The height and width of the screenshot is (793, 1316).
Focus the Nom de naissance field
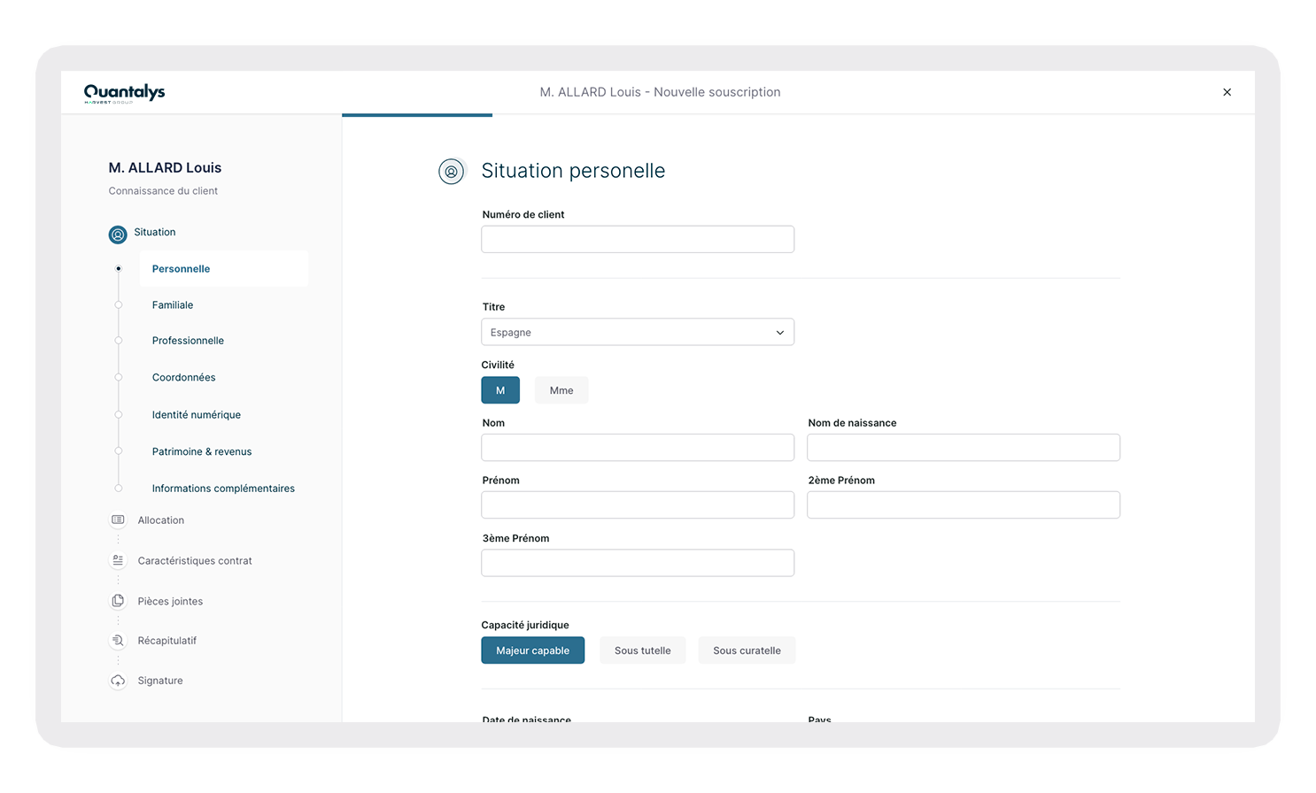964,447
